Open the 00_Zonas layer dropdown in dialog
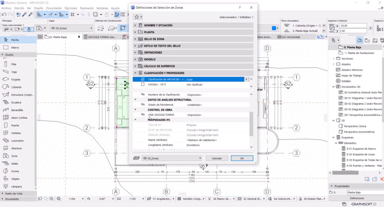 171,158
